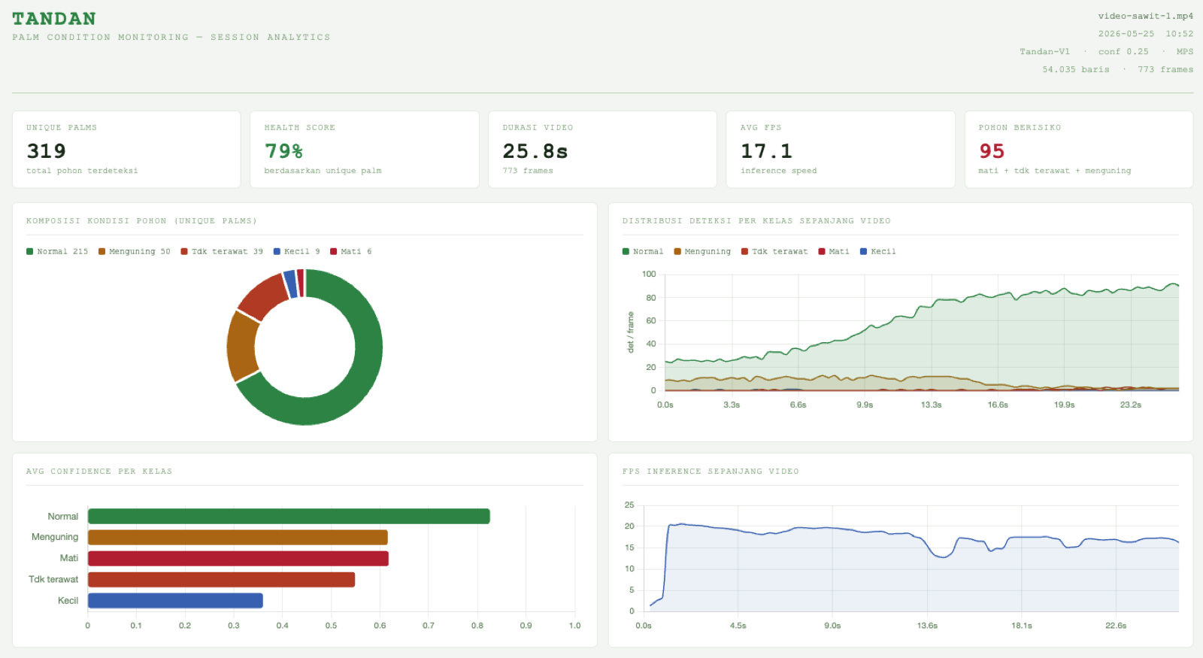The width and height of the screenshot is (1203, 658).
Task: Click the 'mati + tdk terawat + menguning' caption
Action: coord(1054,171)
